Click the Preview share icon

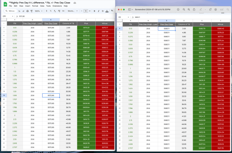pos(194,10)
